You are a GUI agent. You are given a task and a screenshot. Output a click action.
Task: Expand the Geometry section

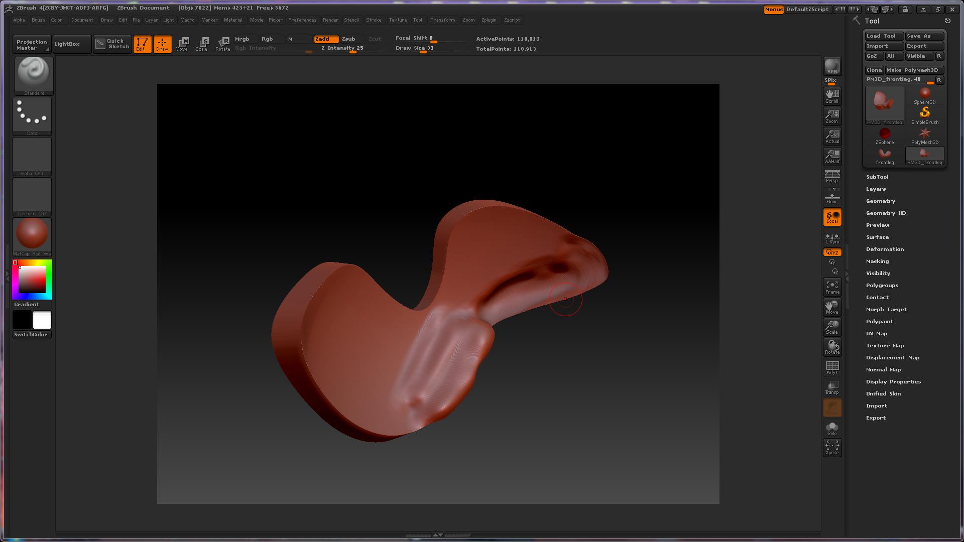881,201
